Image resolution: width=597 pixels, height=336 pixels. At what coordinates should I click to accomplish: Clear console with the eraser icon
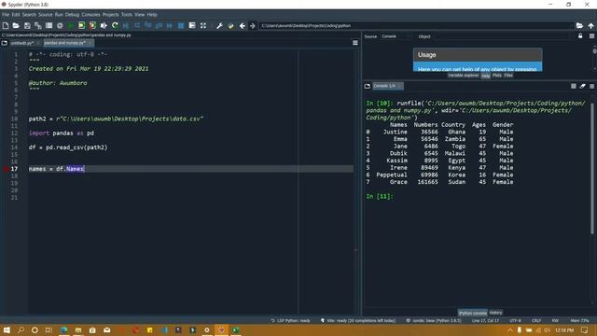pyautogui.click(x=582, y=86)
